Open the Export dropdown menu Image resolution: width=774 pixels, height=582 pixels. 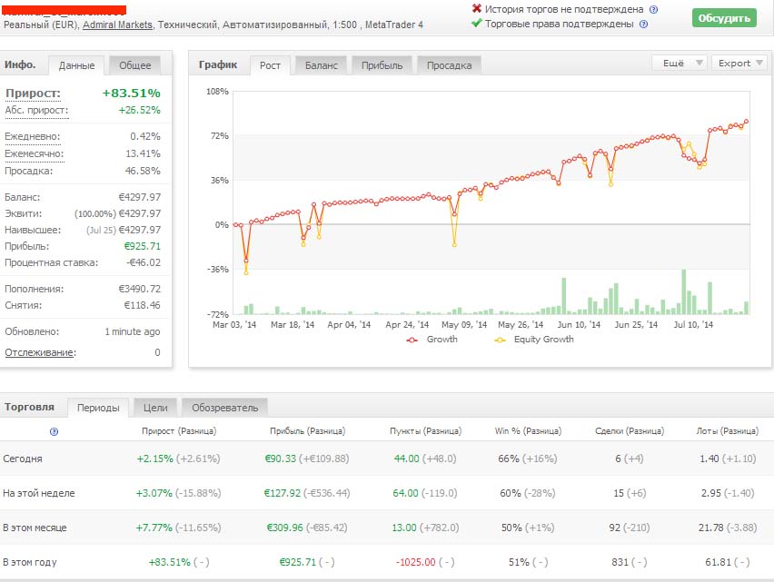coord(739,64)
